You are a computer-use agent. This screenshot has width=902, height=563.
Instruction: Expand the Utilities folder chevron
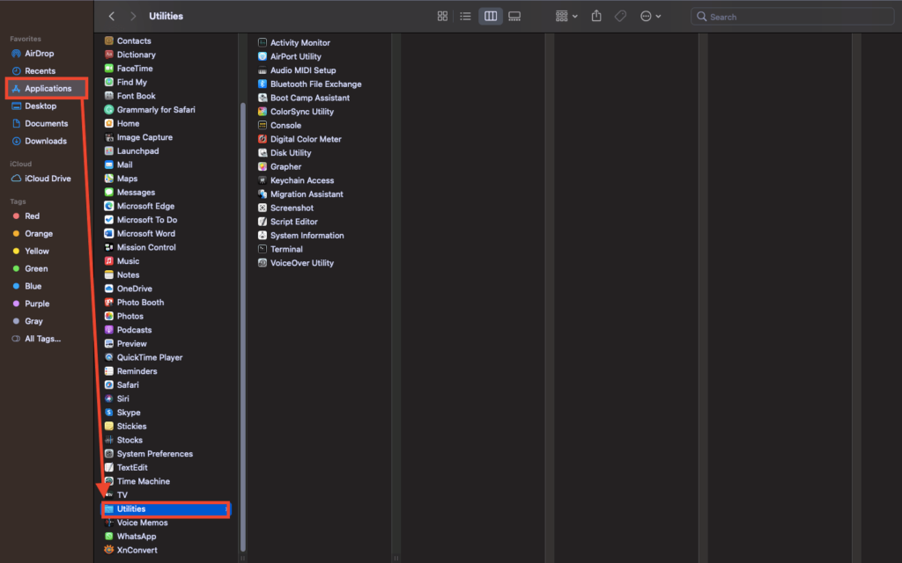coord(226,509)
